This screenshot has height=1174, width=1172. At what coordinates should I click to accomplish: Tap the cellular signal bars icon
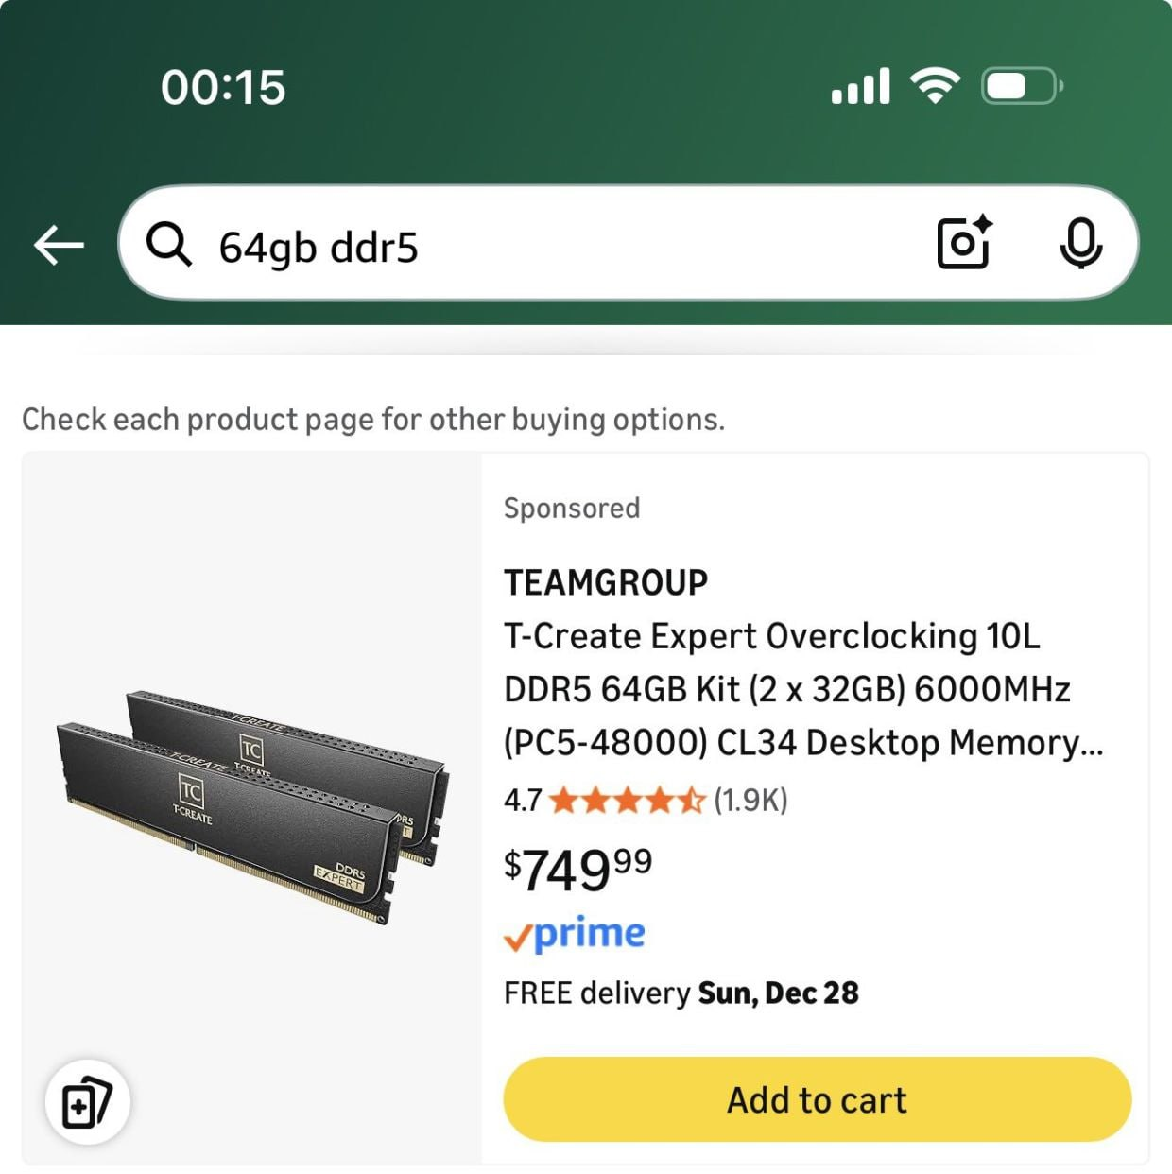coord(860,86)
